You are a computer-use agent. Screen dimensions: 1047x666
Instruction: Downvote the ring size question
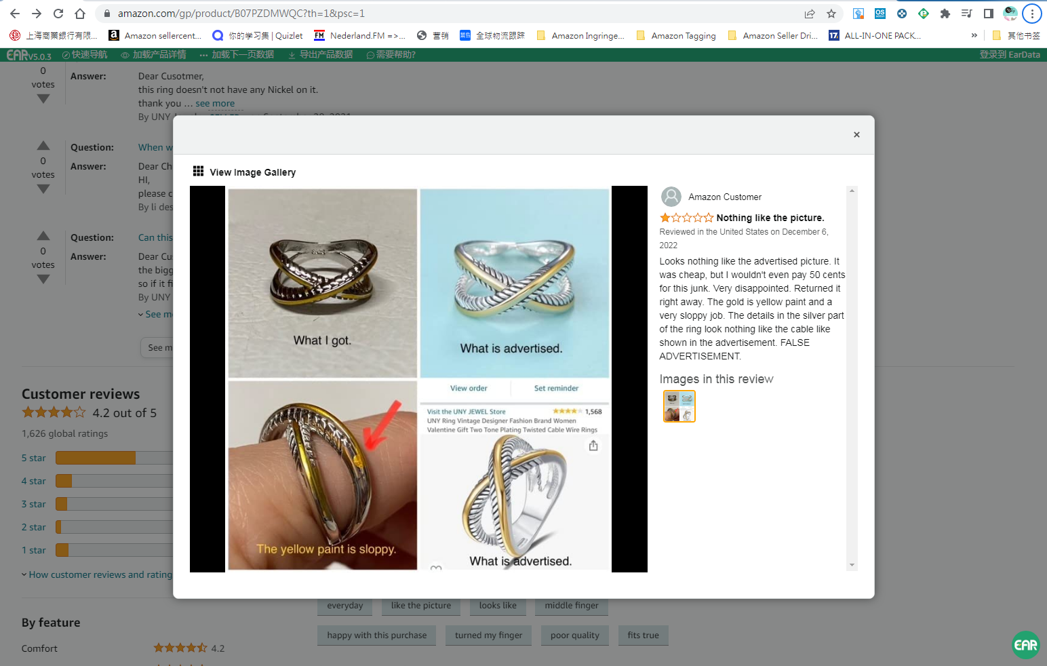tap(43, 279)
